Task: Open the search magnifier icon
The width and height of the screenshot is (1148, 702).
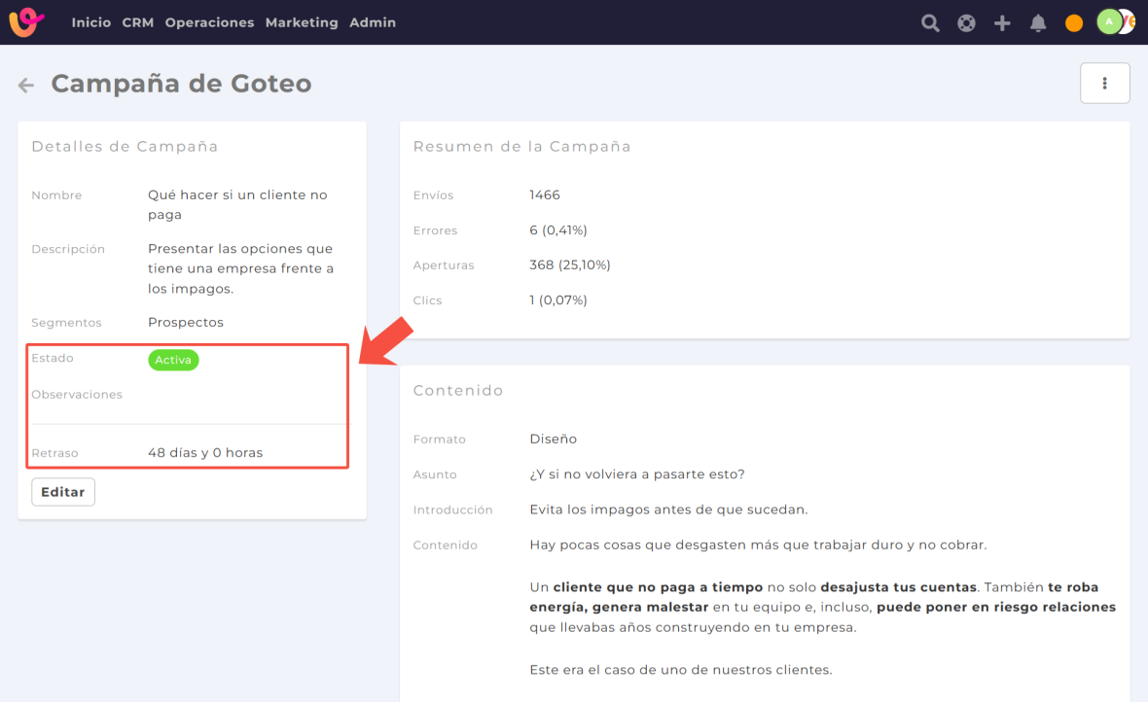Action: pyautogui.click(x=930, y=23)
